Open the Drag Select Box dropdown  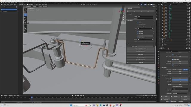pyautogui.click(x=45, y=7)
